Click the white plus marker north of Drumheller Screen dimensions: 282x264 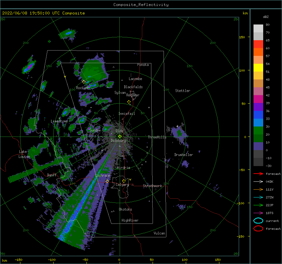(177, 126)
